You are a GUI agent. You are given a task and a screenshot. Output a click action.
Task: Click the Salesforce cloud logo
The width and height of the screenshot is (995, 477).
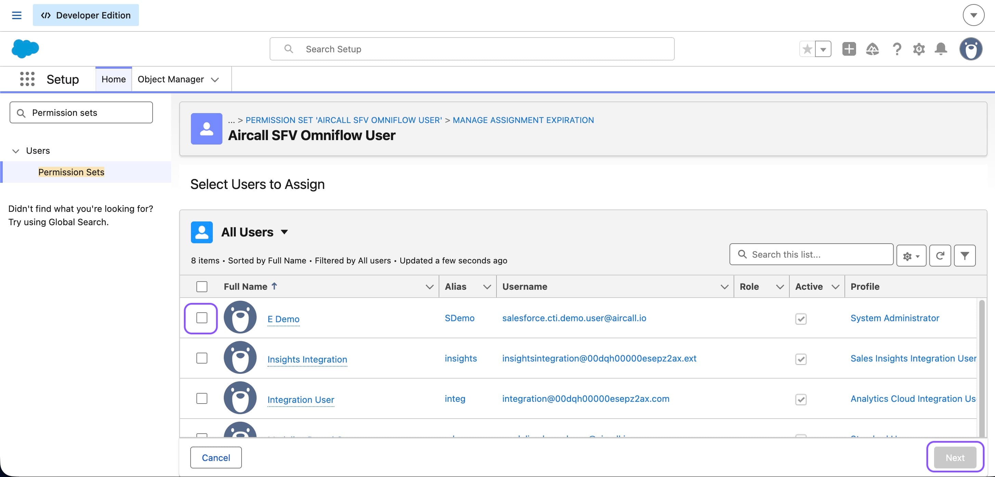pyautogui.click(x=25, y=49)
